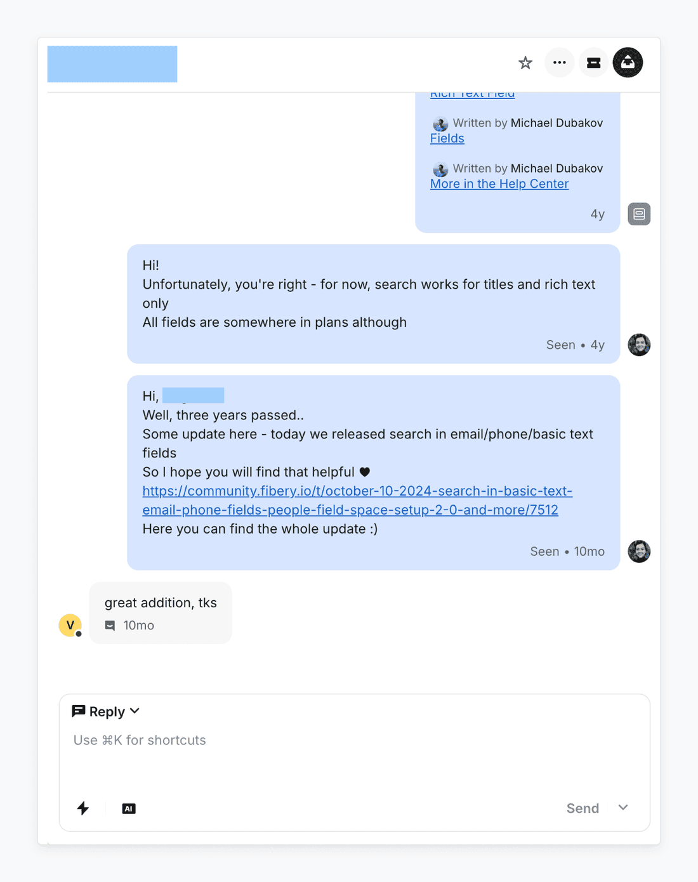The height and width of the screenshot is (882, 698).
Task: Click the agent avatar beside 'Seen • 10mo'
Action: tap(639, 551)
